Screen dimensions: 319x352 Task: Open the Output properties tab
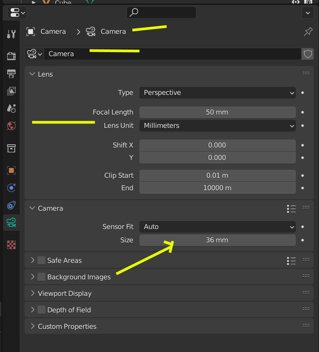pos(11,74)
